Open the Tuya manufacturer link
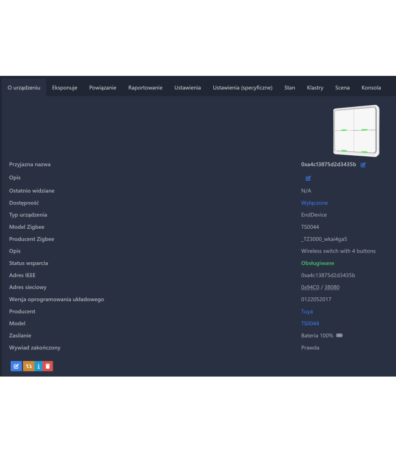The height and width of the screenshot is (453, 396). pos(307,311)
